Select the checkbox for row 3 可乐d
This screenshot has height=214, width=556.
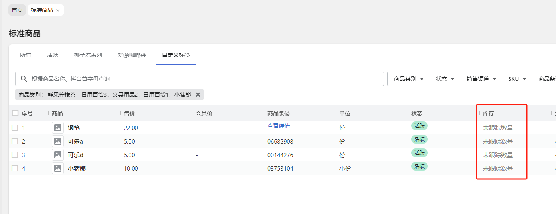point(15,155)
